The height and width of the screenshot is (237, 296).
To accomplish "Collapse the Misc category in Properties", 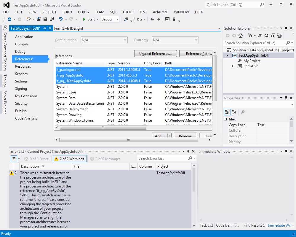I will [225, 119].
